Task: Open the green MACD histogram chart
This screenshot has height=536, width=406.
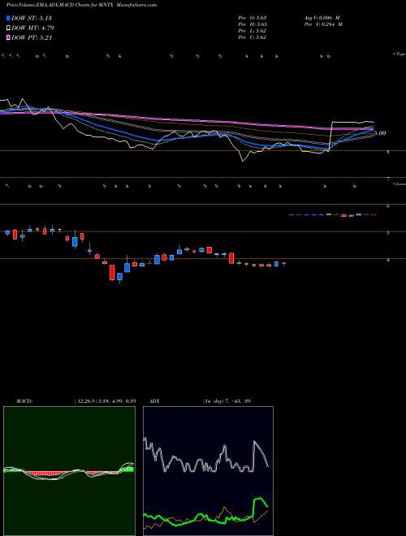Action: [x=69, y=471]
